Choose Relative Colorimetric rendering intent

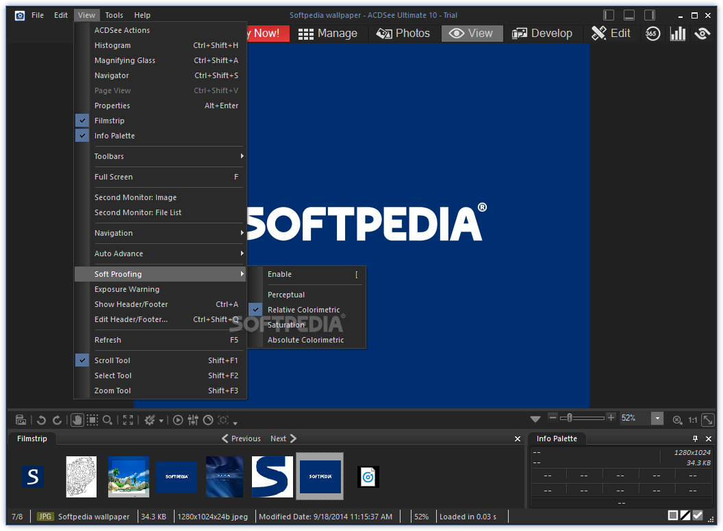click(x=306, y=310)
